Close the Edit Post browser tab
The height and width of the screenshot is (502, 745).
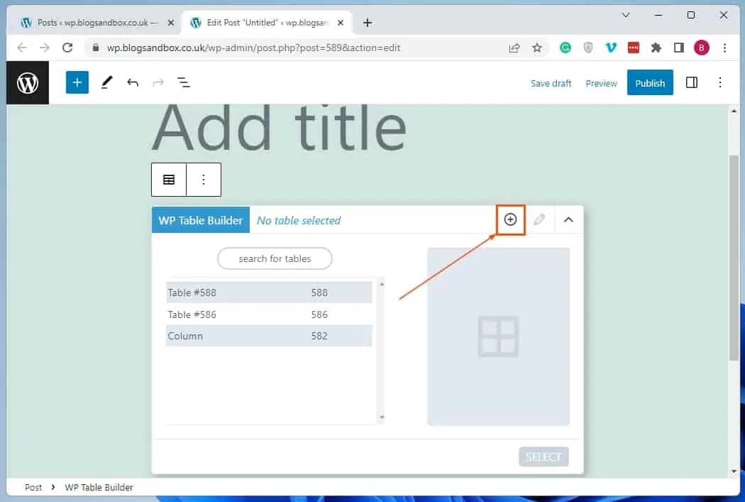pos(340,23)
